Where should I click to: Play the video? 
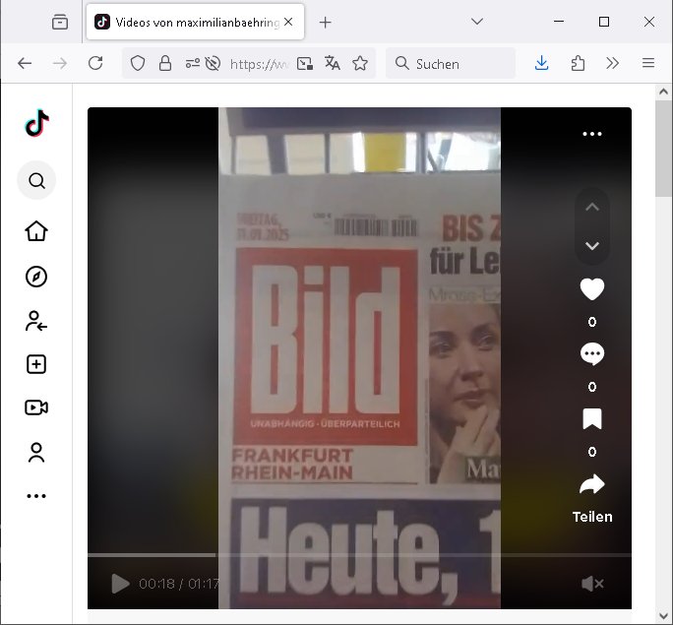120,584
